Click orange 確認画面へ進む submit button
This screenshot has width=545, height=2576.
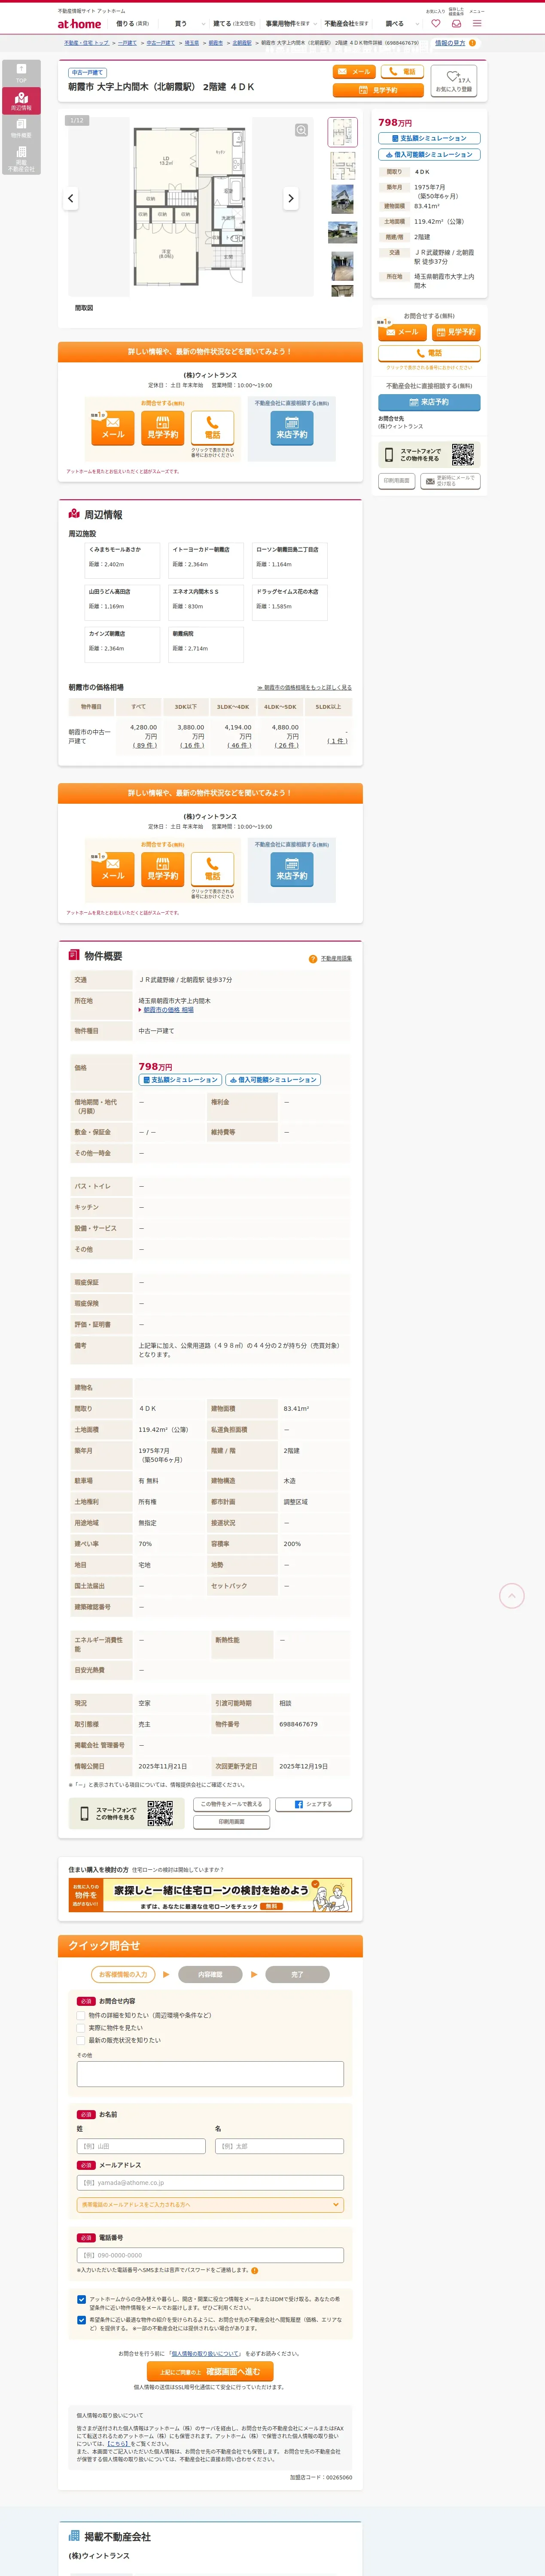[x=210, y=2372]
